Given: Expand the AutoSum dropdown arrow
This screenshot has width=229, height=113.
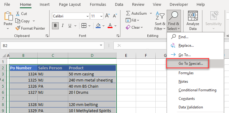Looking at the screenshot, I should [151, 13].
